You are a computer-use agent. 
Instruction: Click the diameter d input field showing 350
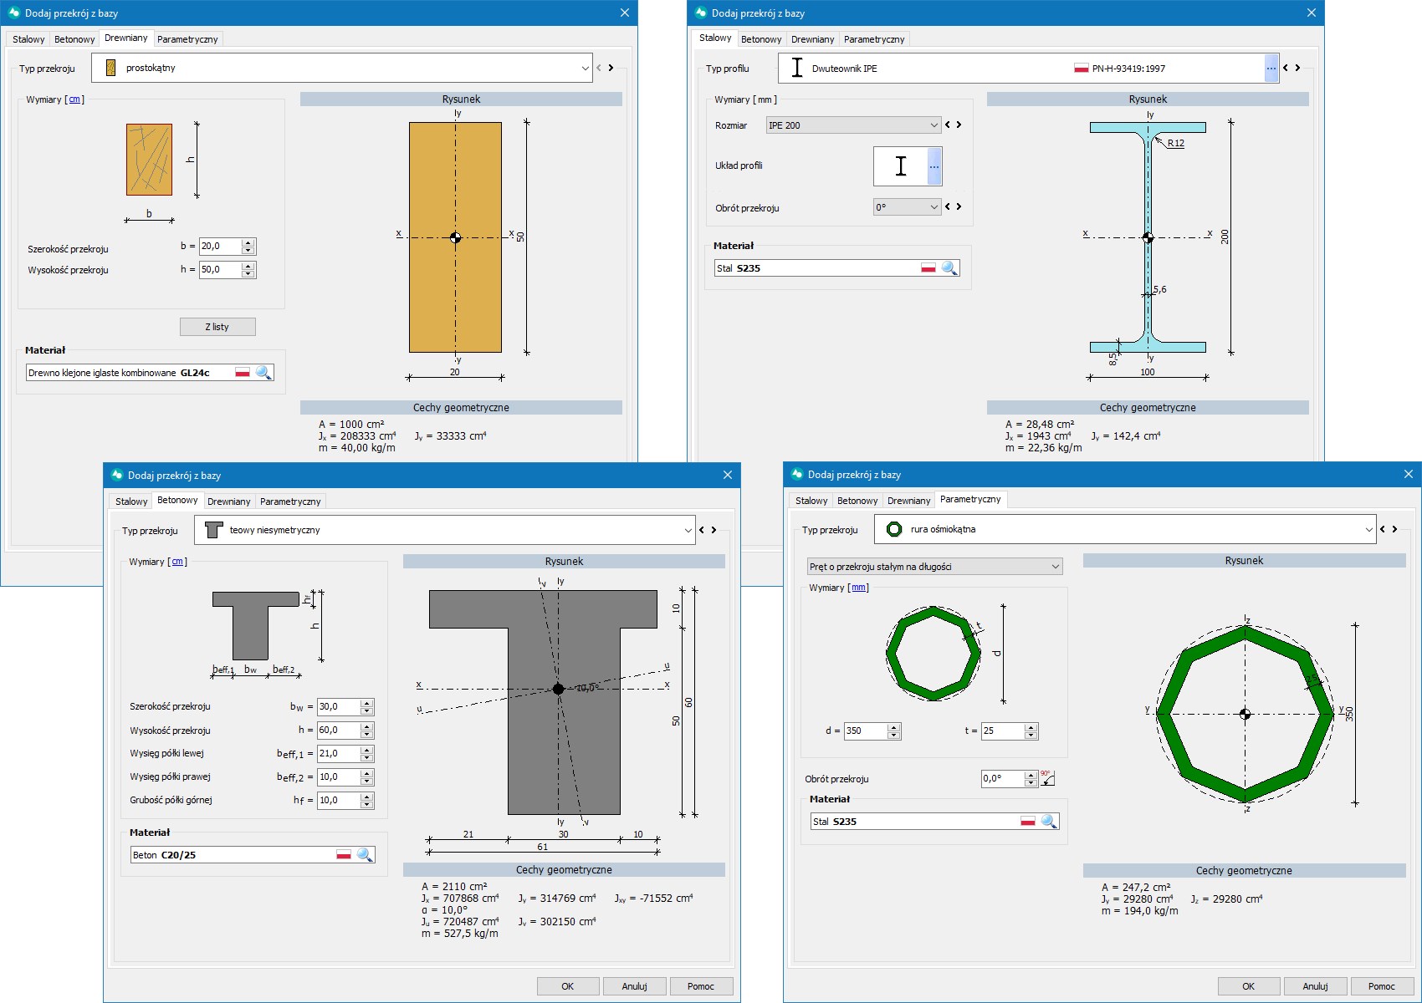(865, 731)
